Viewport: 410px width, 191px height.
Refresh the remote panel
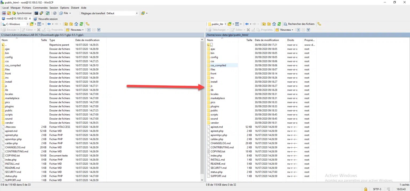coord(279,24)
